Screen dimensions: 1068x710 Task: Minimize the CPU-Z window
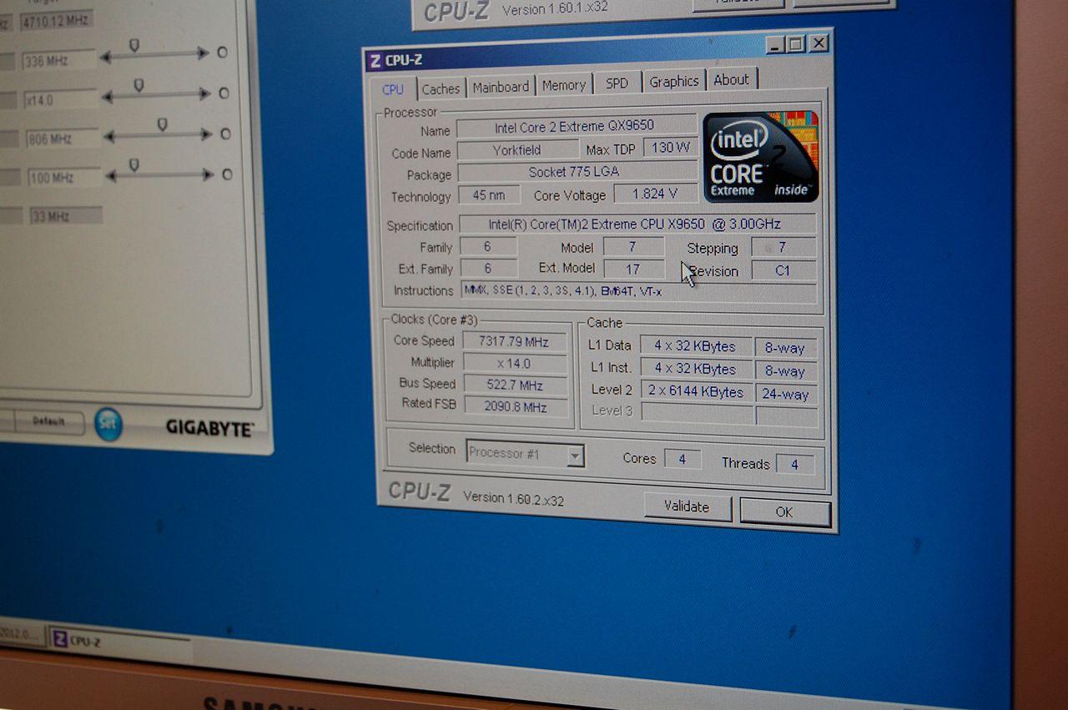[x=775, y=44]
